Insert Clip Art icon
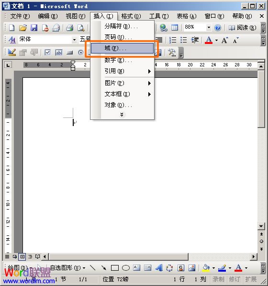The image size is (268, 286). pyautogui.click(x=181, y=268)
